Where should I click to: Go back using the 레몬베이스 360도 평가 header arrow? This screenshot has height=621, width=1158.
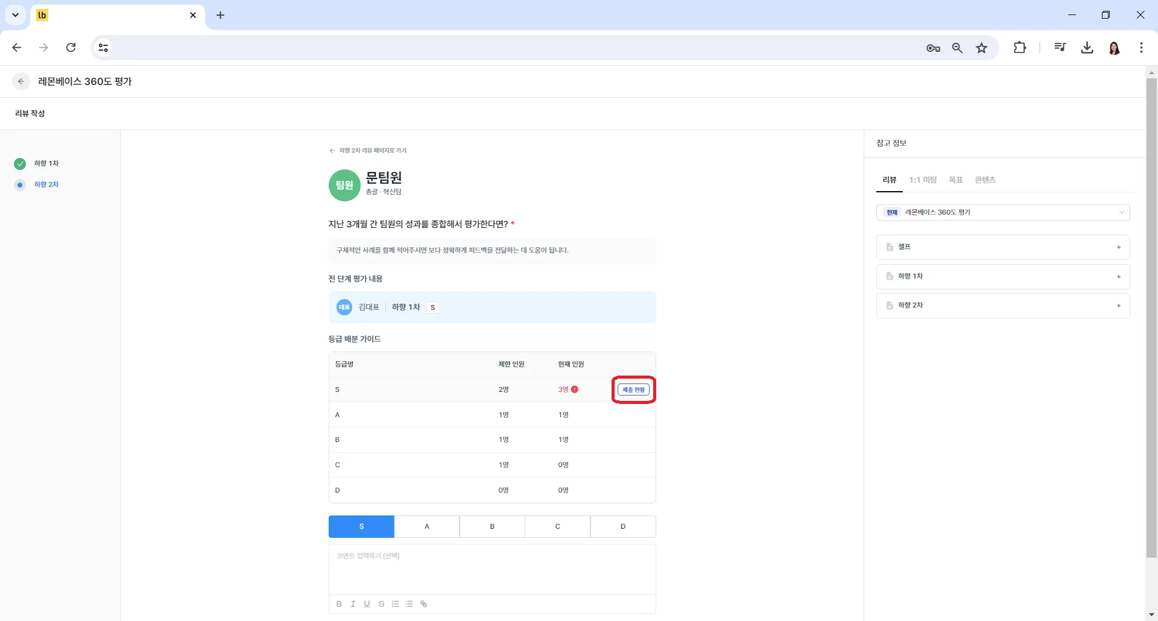click(21, 81)
